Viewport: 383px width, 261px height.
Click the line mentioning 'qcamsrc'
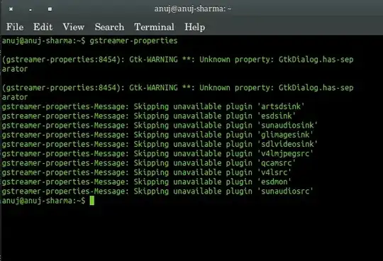pyautogui.click(x=149, y=163)
